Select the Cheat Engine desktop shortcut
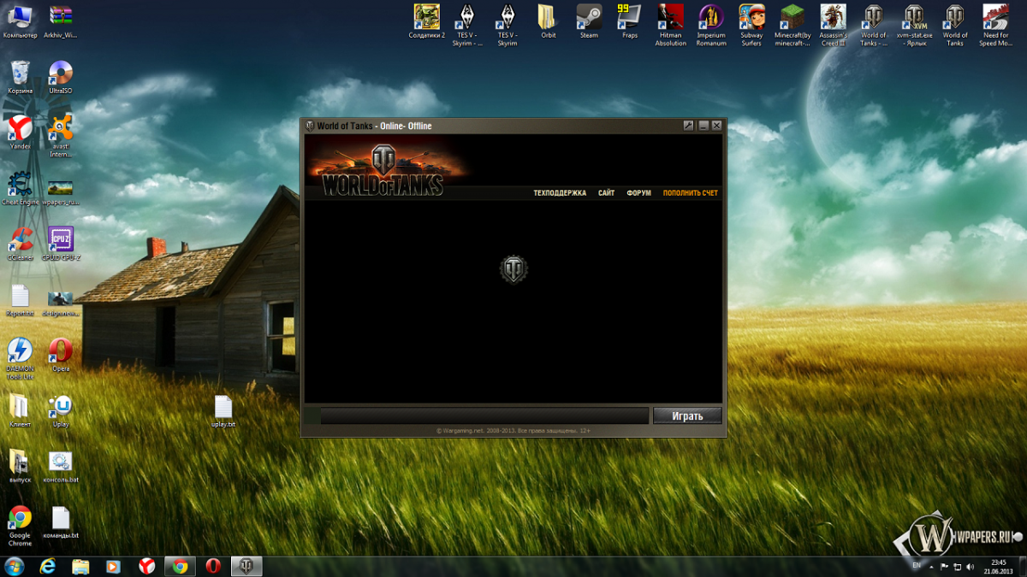Image resolution: width=1027 pixels, height=577 pixels. (x=20, y=189)
